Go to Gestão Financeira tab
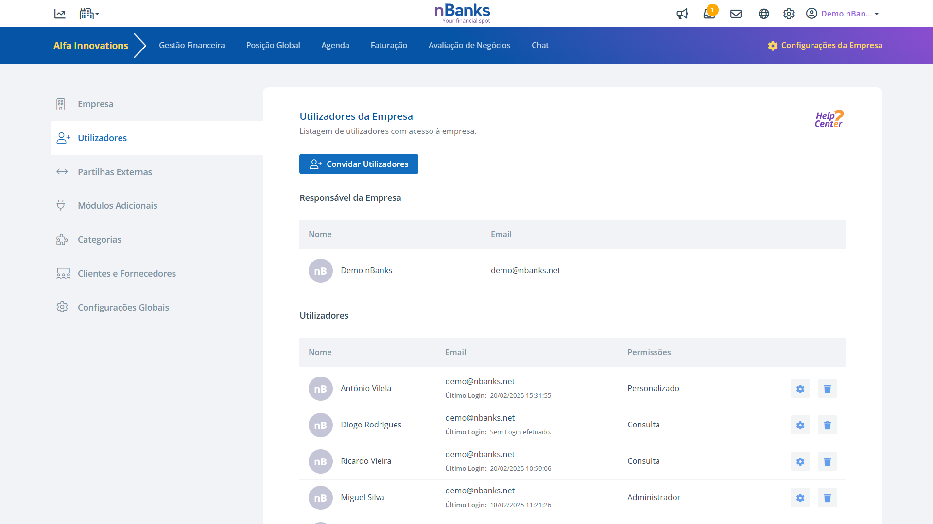 pyautogui.click(x=191, y=45)
